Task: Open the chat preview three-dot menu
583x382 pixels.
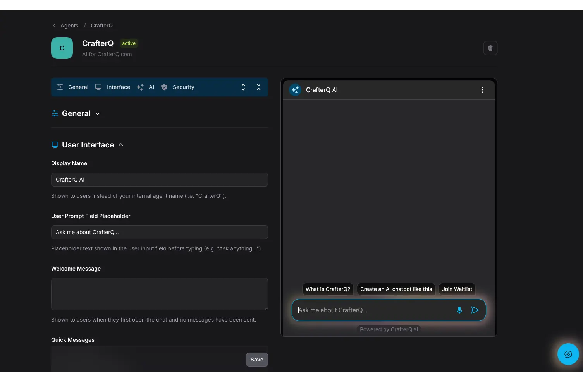Action: click(482, 90)
